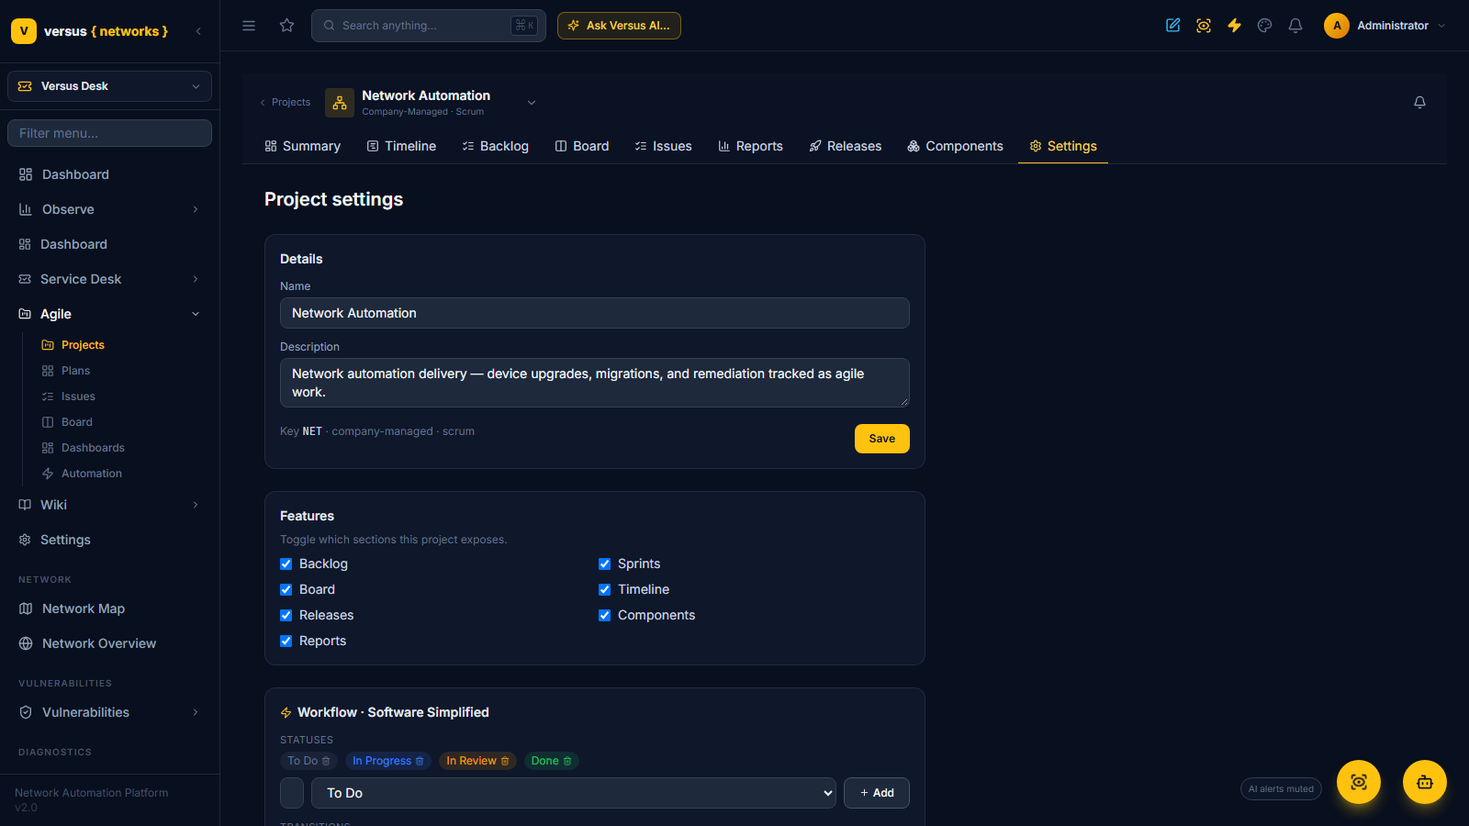
Task: Expand the Vulnerabilities menu
Action: click(x=110, y=712)
